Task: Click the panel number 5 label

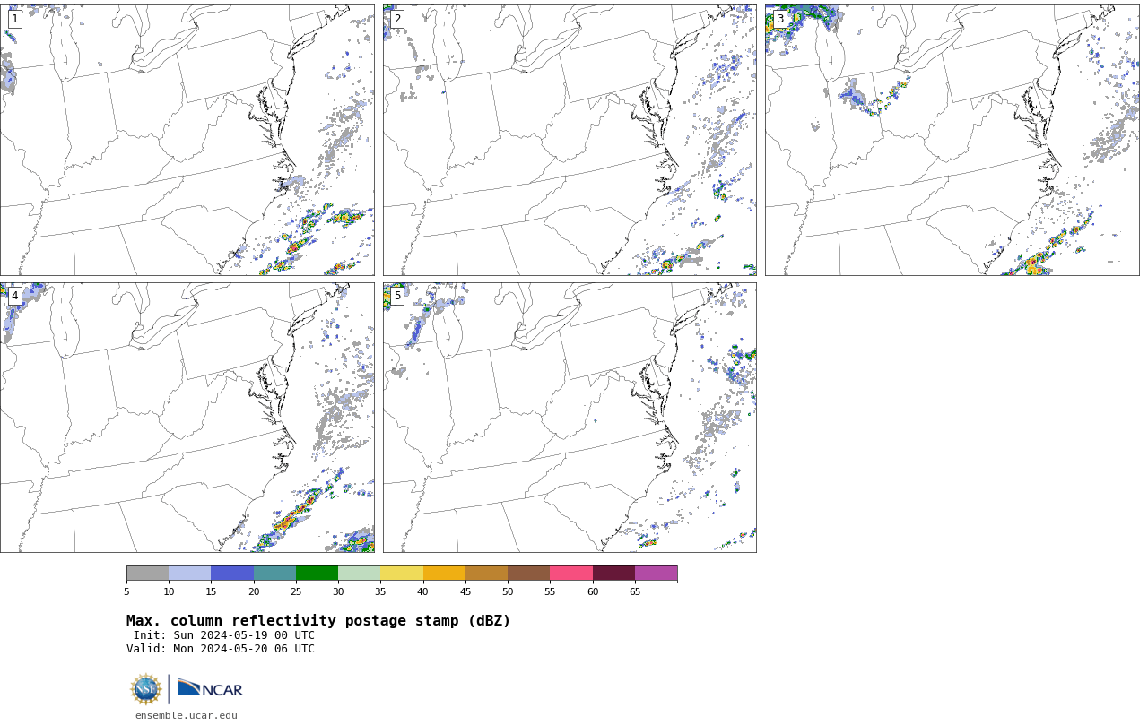Action: (397, 296)
